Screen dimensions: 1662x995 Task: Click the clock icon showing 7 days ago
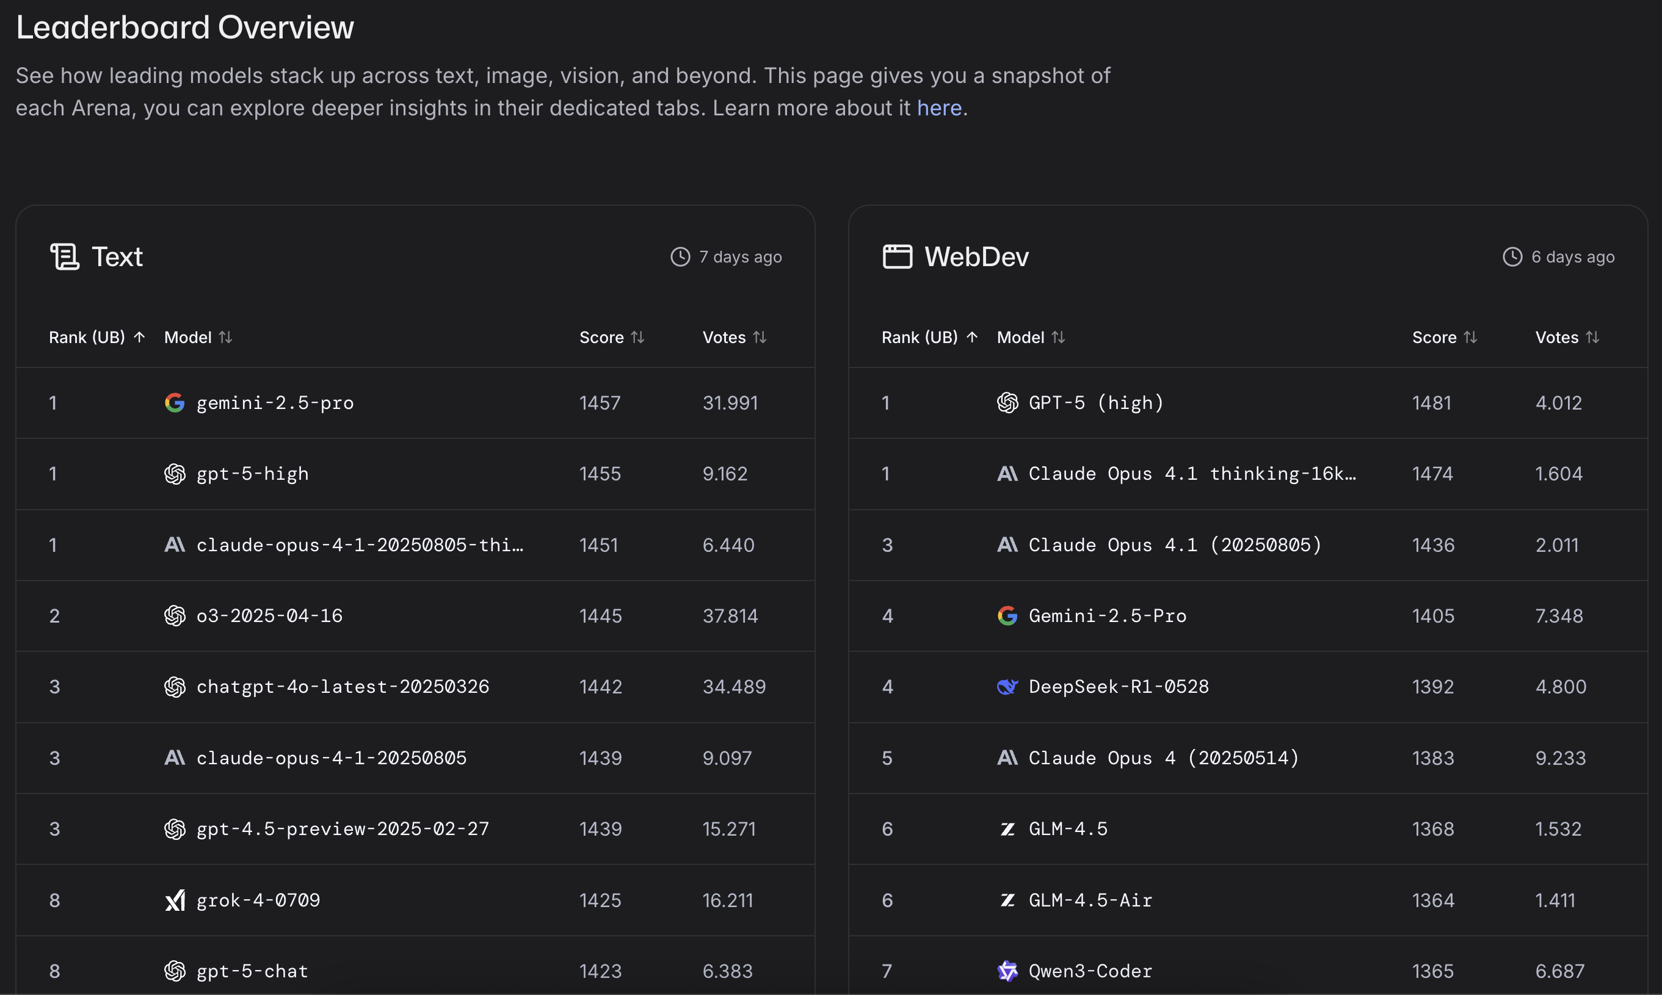pos(679,256)
